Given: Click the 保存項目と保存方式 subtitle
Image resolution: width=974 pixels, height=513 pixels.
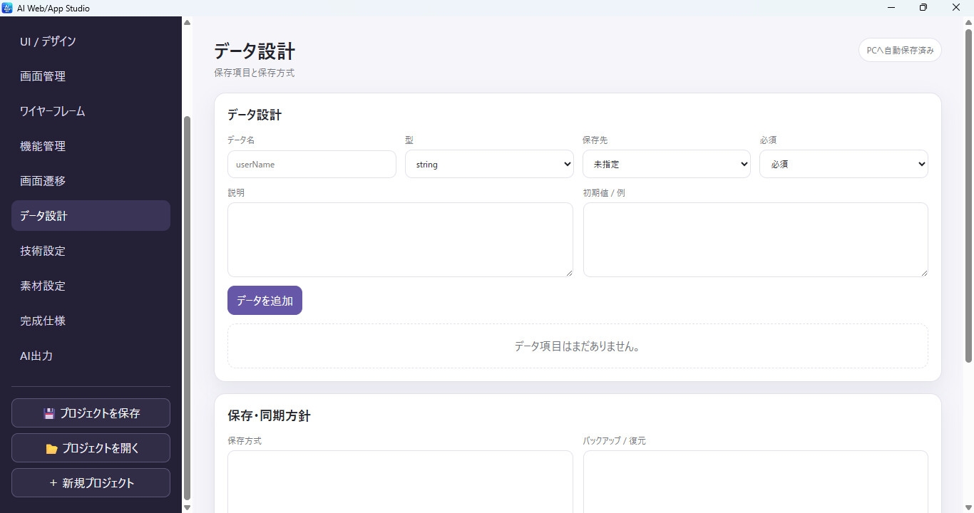Looking at the screenshot, I should click(254, 73).
